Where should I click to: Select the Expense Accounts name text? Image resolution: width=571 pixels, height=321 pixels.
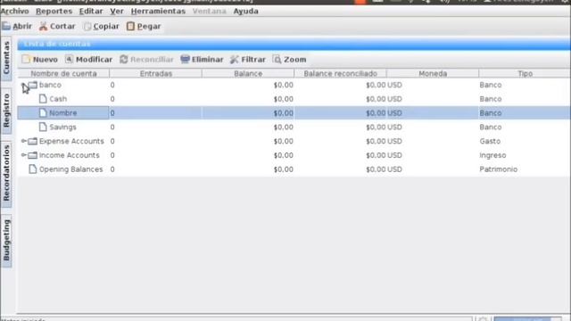click(71, 141)
